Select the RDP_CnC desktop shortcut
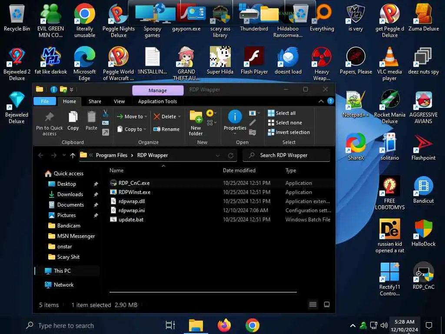 coord(423,276)
